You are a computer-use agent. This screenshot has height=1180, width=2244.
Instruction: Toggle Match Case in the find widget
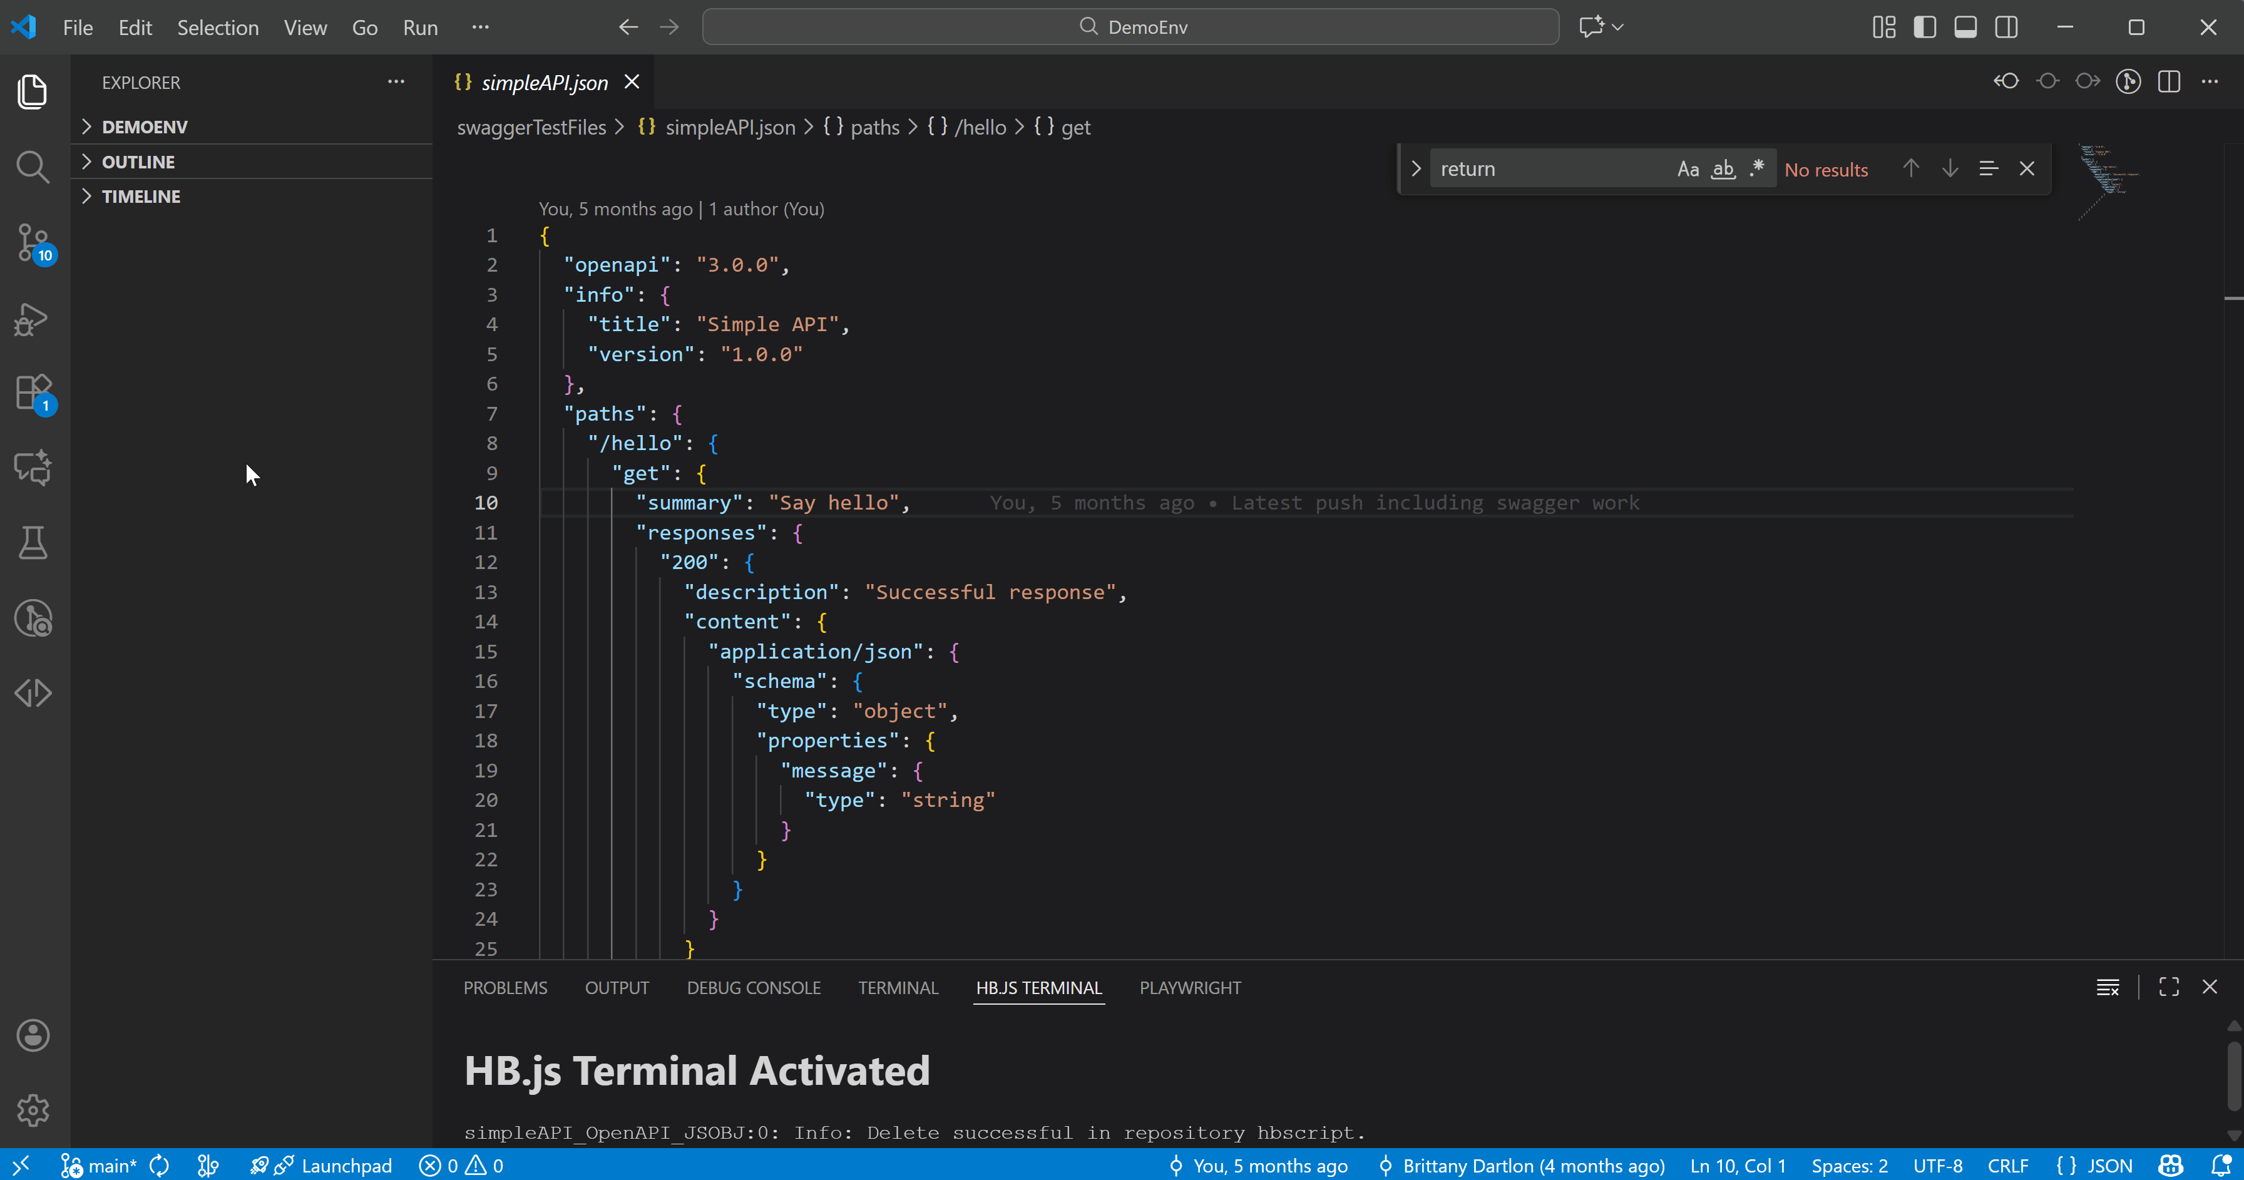click(x=1688, y=168)
